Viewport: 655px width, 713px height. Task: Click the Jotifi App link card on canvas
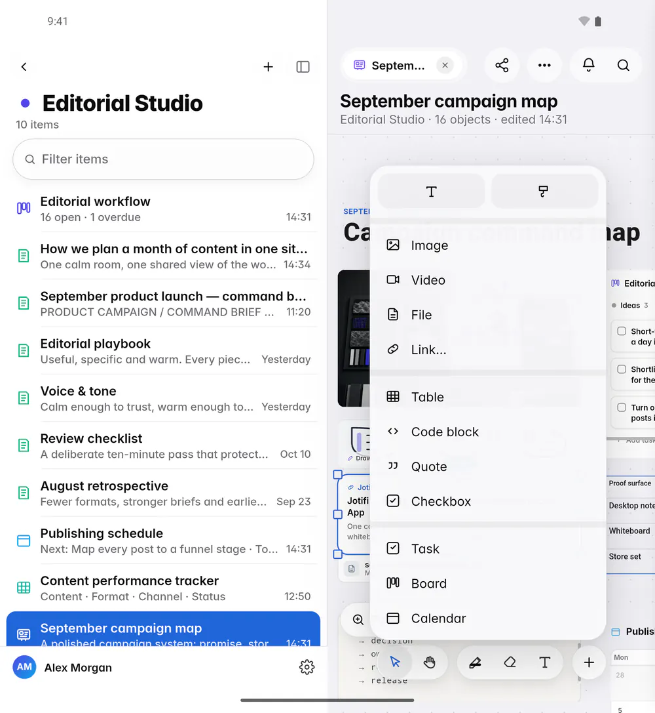(354, 514)
